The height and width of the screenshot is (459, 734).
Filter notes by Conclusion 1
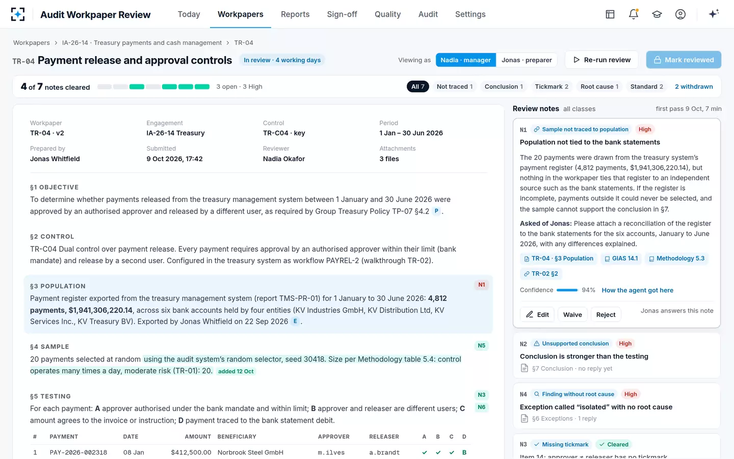(504, 87)
